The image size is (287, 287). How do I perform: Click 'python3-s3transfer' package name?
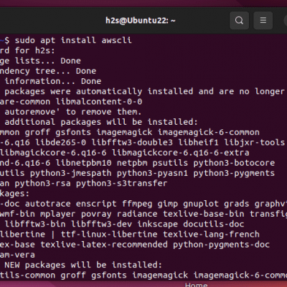tap(121, 184)
